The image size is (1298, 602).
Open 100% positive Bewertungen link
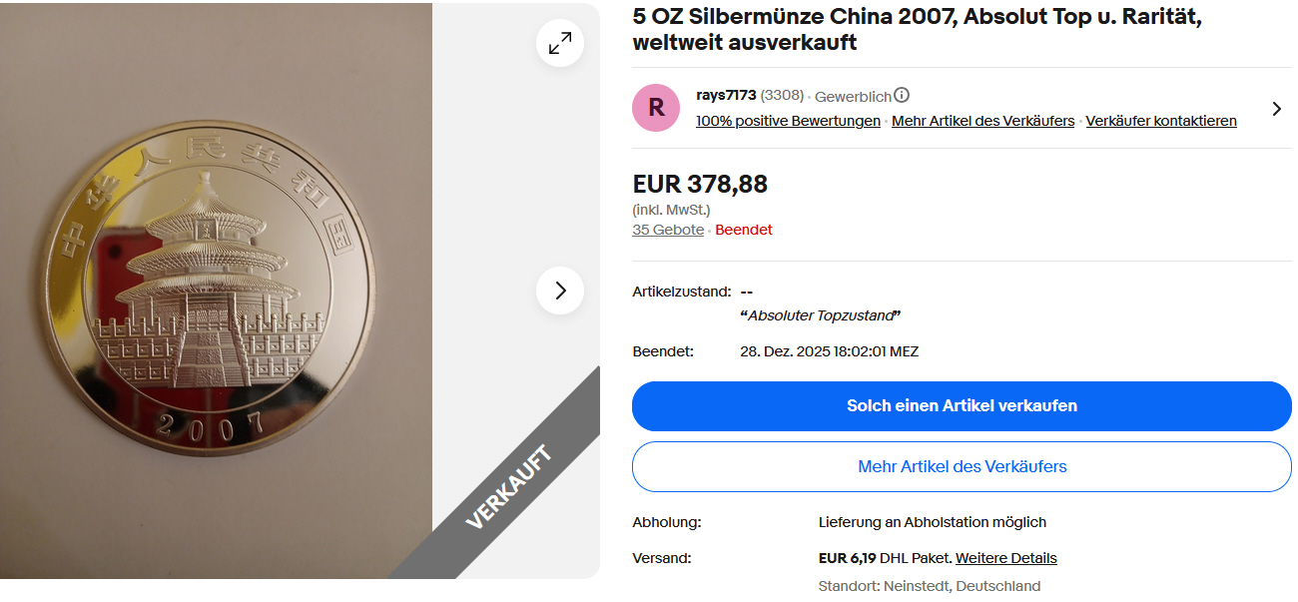pos(788,121)
